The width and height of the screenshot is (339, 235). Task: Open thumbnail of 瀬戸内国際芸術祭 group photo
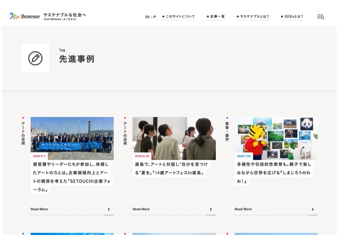point(72,138)
